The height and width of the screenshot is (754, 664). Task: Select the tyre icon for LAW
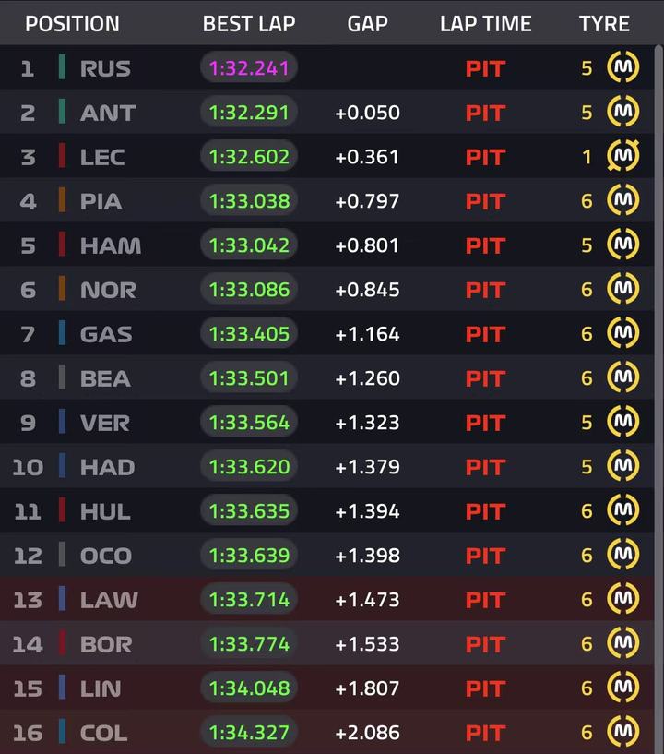click(623, 600)
